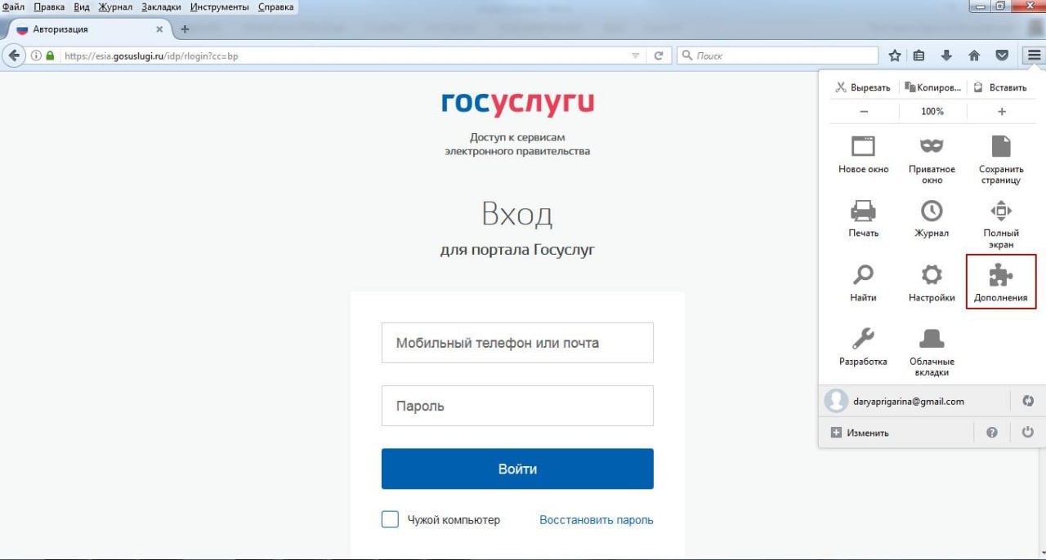
Task: Open the Справка menu
Action: [x=275, y=7]
